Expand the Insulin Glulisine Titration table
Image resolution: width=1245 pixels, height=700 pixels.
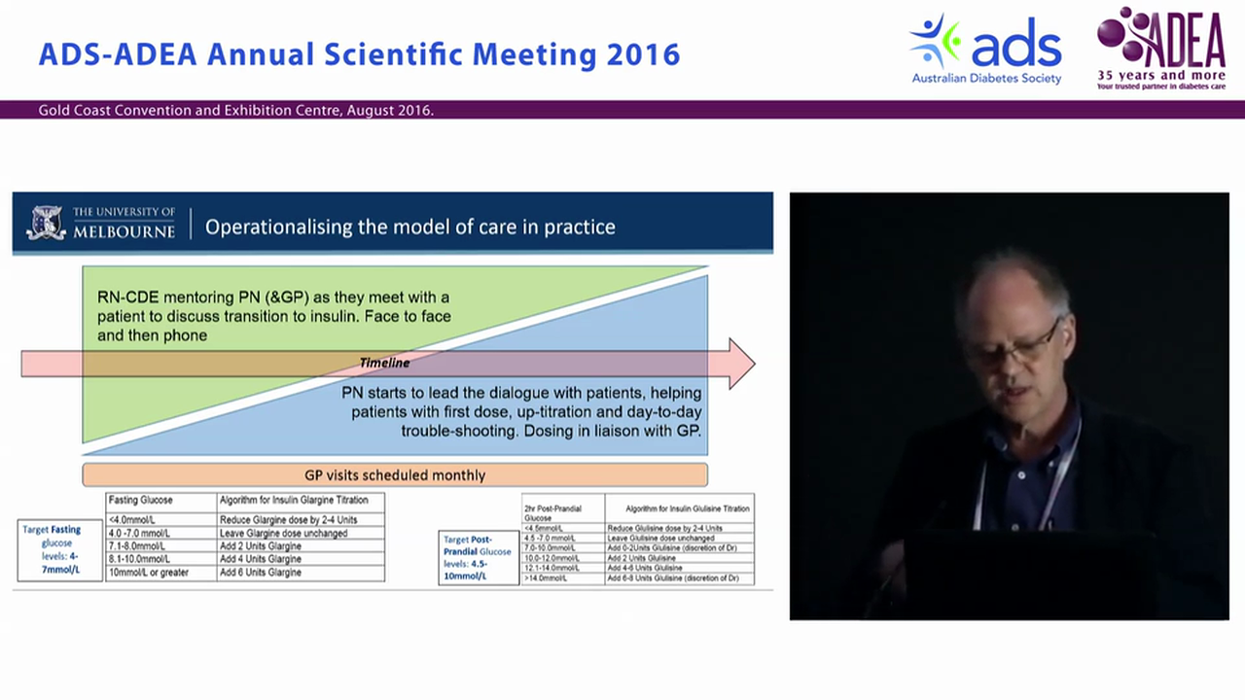(637, 540)
